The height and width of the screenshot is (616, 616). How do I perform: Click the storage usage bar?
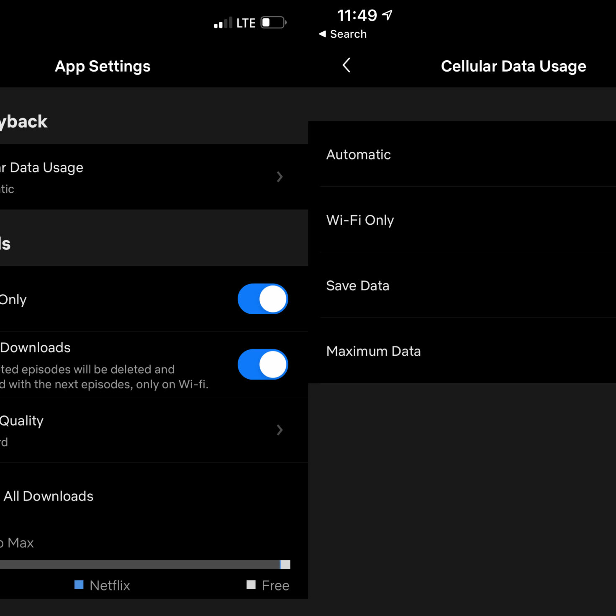[x=145, y=565]
